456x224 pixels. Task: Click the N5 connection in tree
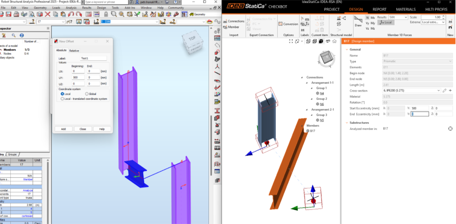click(322, 120)
